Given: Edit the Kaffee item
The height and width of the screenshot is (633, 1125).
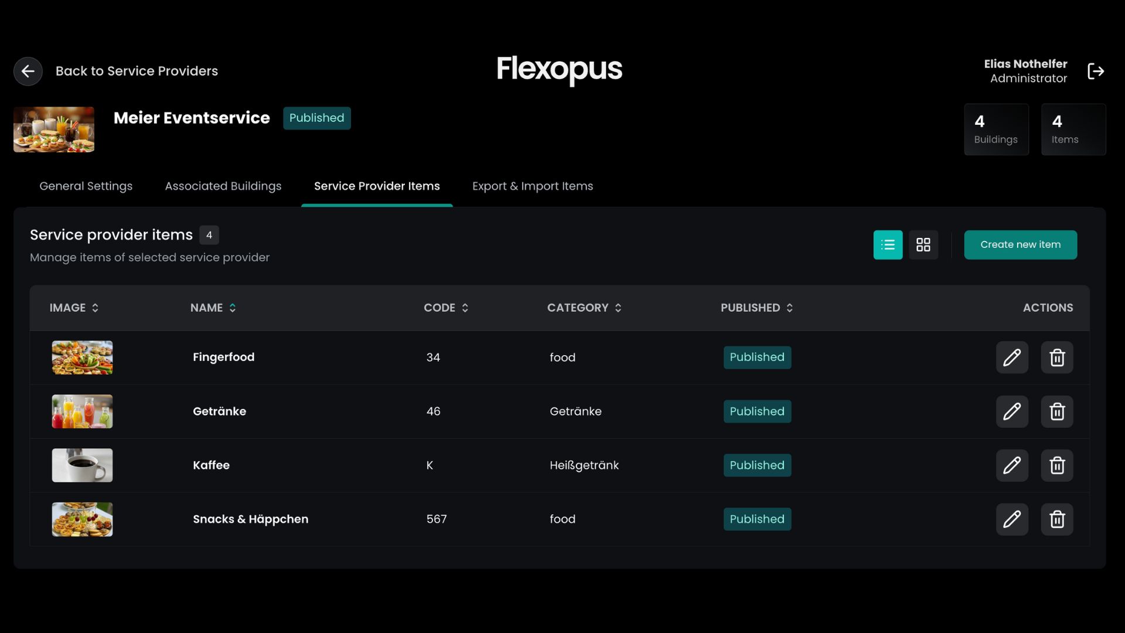Looking at the screenshot, I should 1012,465.
